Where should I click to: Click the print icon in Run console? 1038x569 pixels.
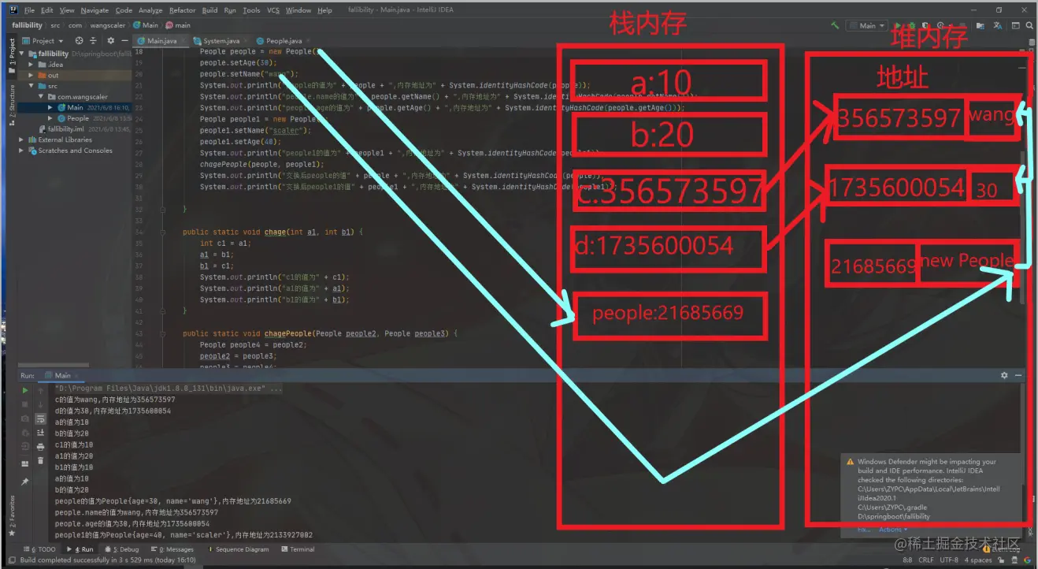point(41,447)
